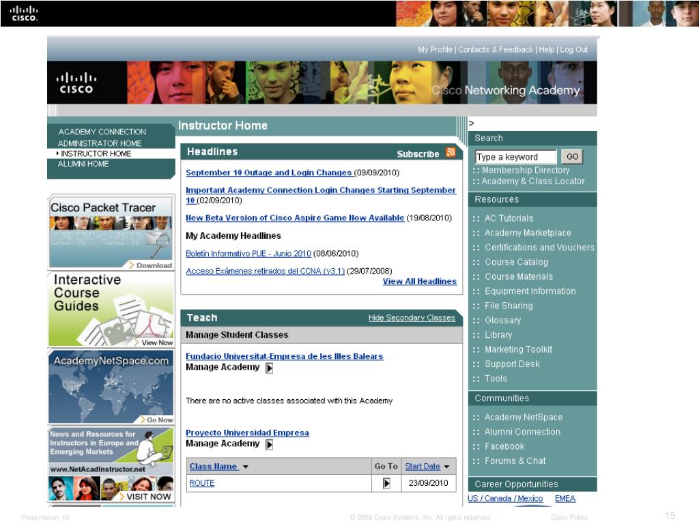Click the Type a keyword search field
The height and width of the screenshot is (524, 699).
[516, 157]
